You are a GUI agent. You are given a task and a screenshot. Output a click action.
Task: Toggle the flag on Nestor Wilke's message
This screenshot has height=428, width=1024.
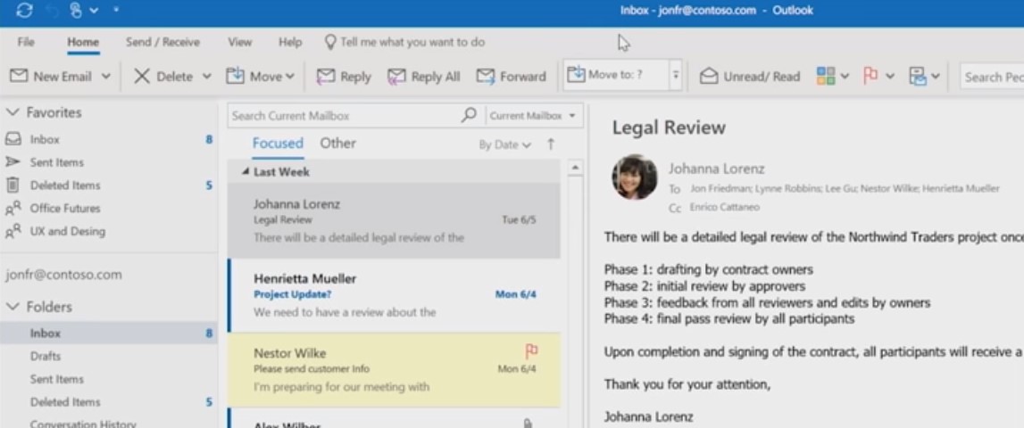(x=531, y=351)
